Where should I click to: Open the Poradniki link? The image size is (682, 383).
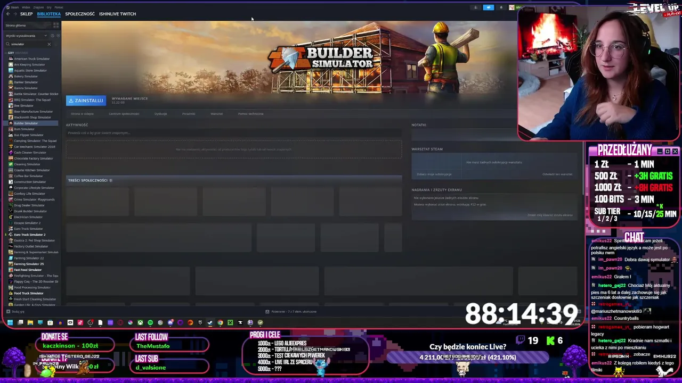(x=189, y=114)
